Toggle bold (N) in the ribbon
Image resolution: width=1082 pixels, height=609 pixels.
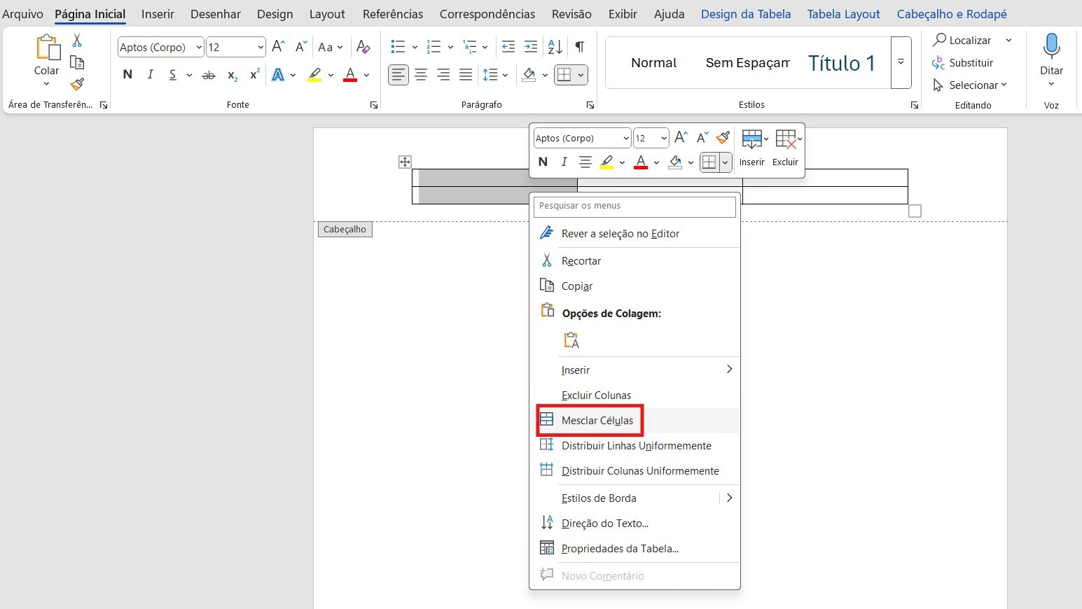[127, 75]
